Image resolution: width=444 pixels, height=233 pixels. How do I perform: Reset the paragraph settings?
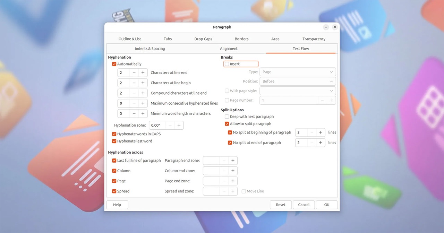point(281,205)
